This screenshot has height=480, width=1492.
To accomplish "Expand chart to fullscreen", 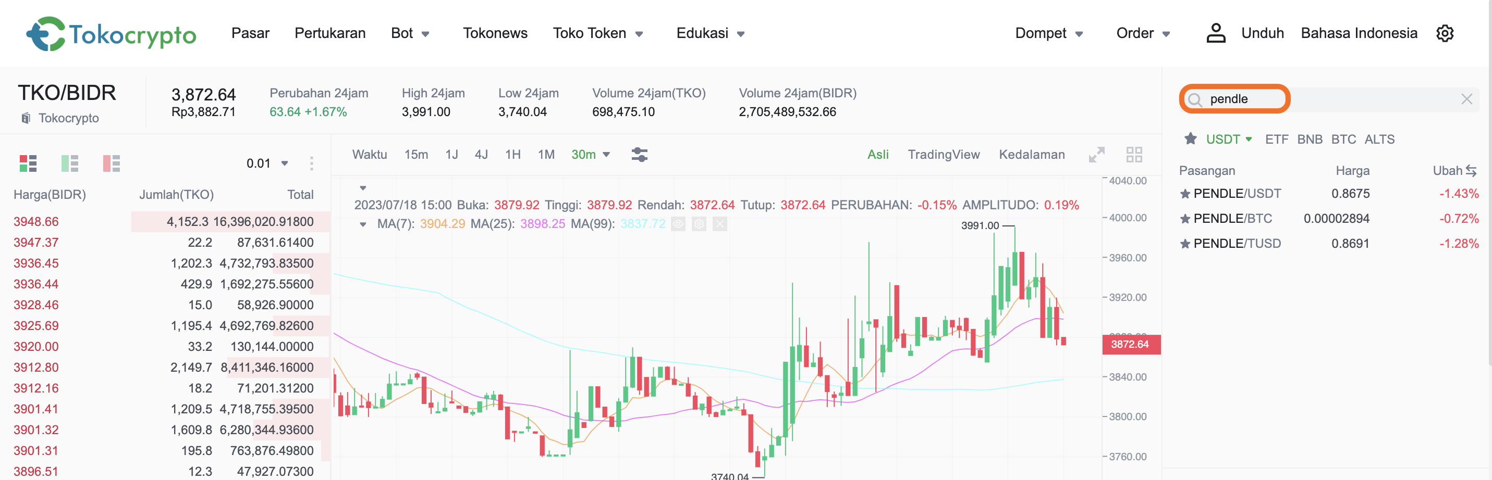I will click(x=1096, y=155).
